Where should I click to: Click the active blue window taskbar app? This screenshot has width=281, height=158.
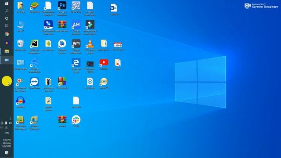click(x=7, y=60)
